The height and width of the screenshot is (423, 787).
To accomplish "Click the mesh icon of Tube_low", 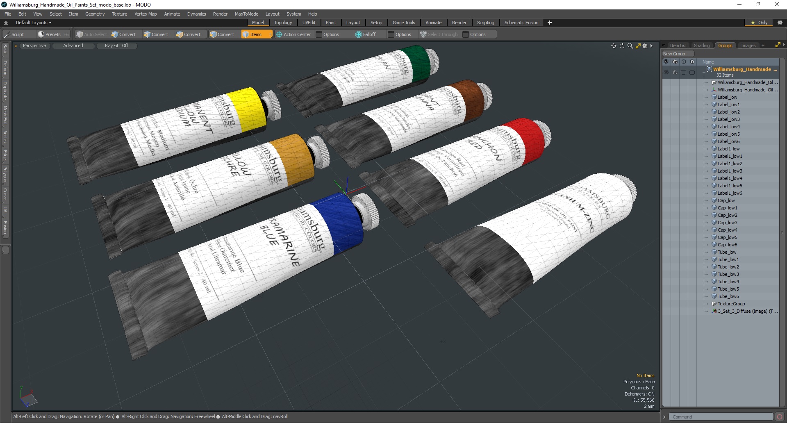I will point(714,252).
